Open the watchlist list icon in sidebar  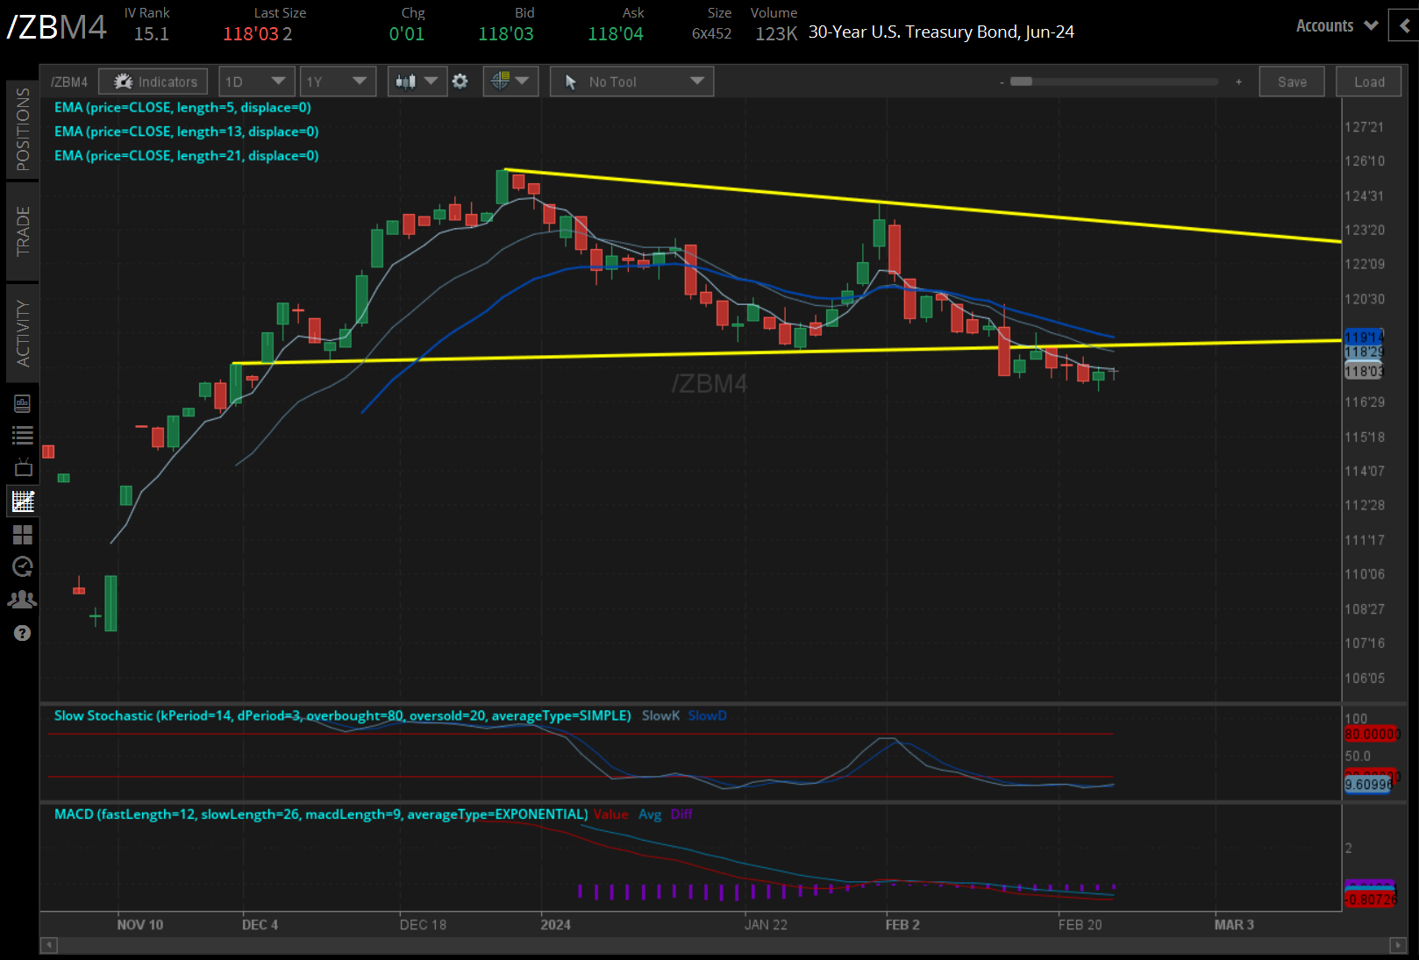coord(22,435)
